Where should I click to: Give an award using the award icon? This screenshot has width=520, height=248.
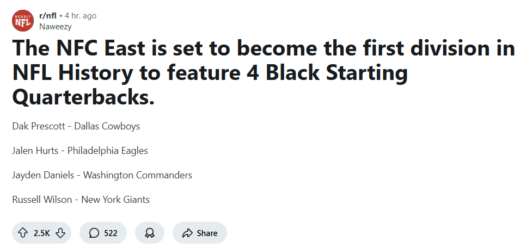tap(150, 233)
